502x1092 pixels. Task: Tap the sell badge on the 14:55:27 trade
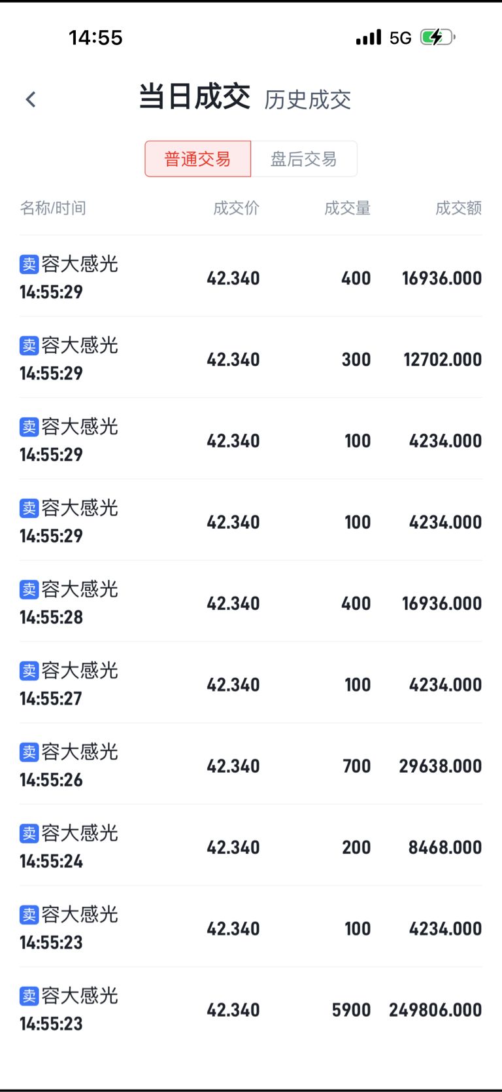click(x=29, y=671)
